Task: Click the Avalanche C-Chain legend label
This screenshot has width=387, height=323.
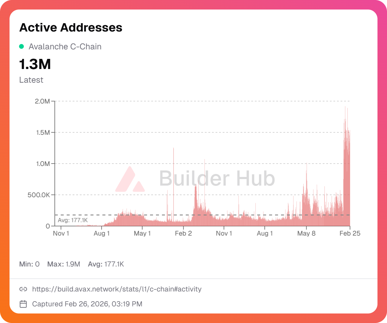Action: pos(65,46)
